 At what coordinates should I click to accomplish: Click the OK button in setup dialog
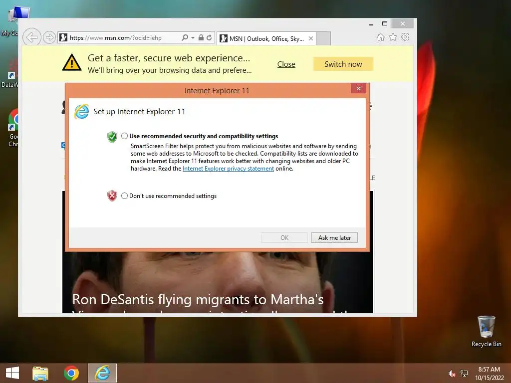click(284, 238)
